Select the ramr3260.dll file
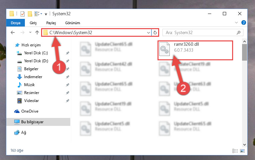The height and width of the screenshot is (160, 255). point(195,50)
